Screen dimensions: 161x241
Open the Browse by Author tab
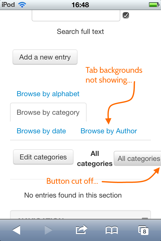(x=109, y=131)
